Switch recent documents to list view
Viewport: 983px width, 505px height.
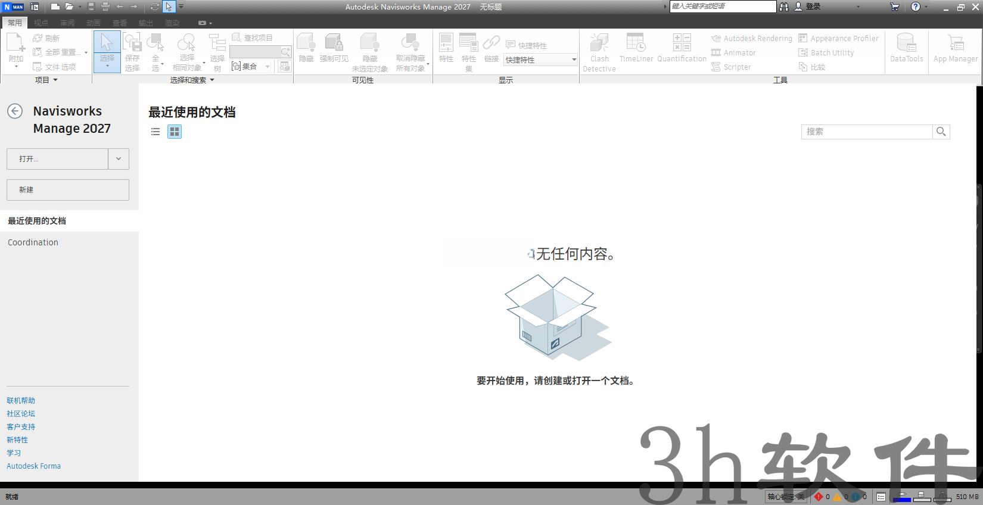(x=155, y=132)
